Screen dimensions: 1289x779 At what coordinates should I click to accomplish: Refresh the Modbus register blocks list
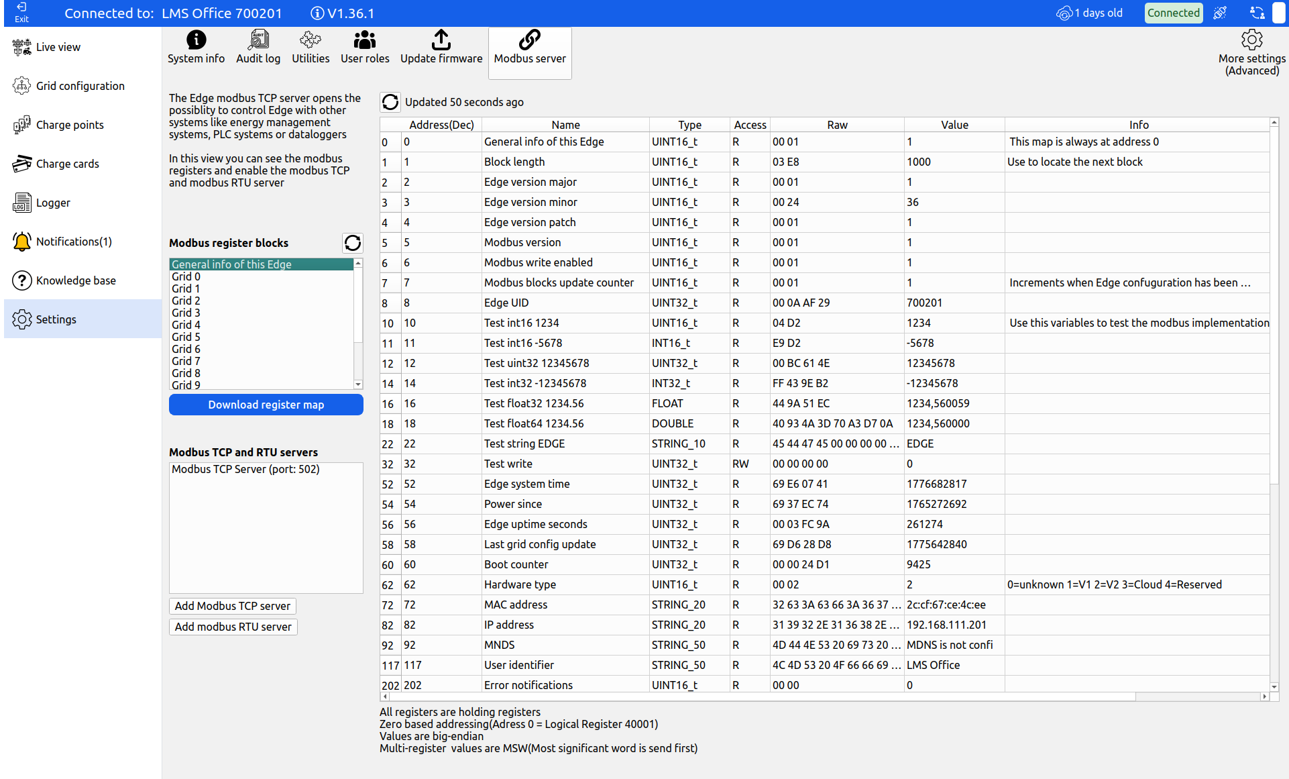point(353,243)
